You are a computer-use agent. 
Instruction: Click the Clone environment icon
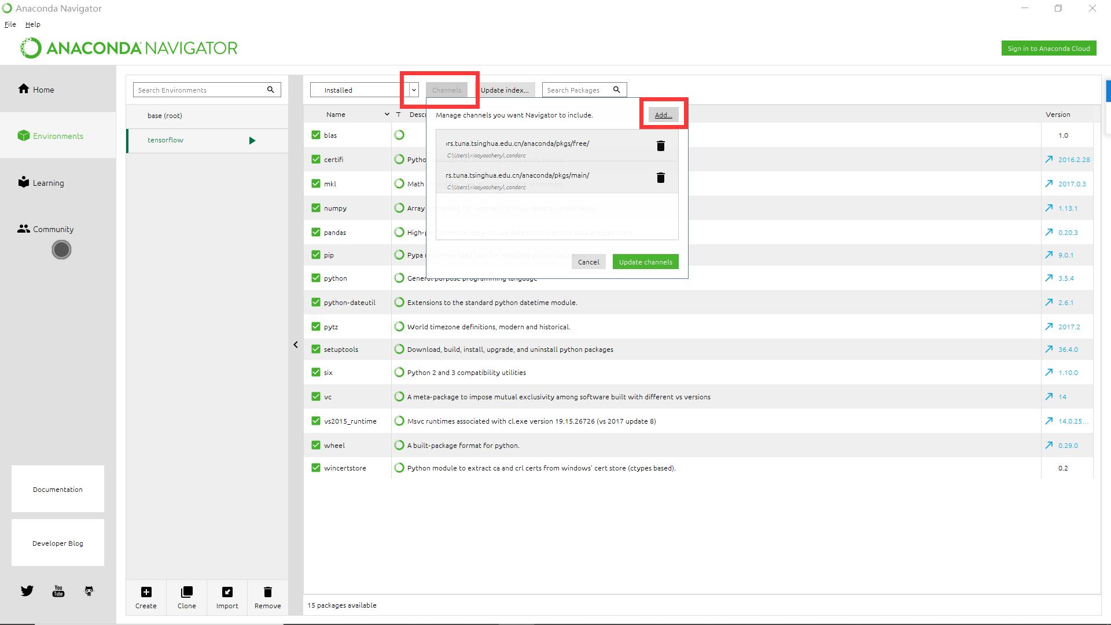(186, 592)
